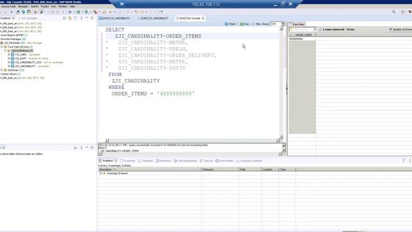Click the 4500000000 result cell
The image size is (412, 232).
click(x=296, y=39)
